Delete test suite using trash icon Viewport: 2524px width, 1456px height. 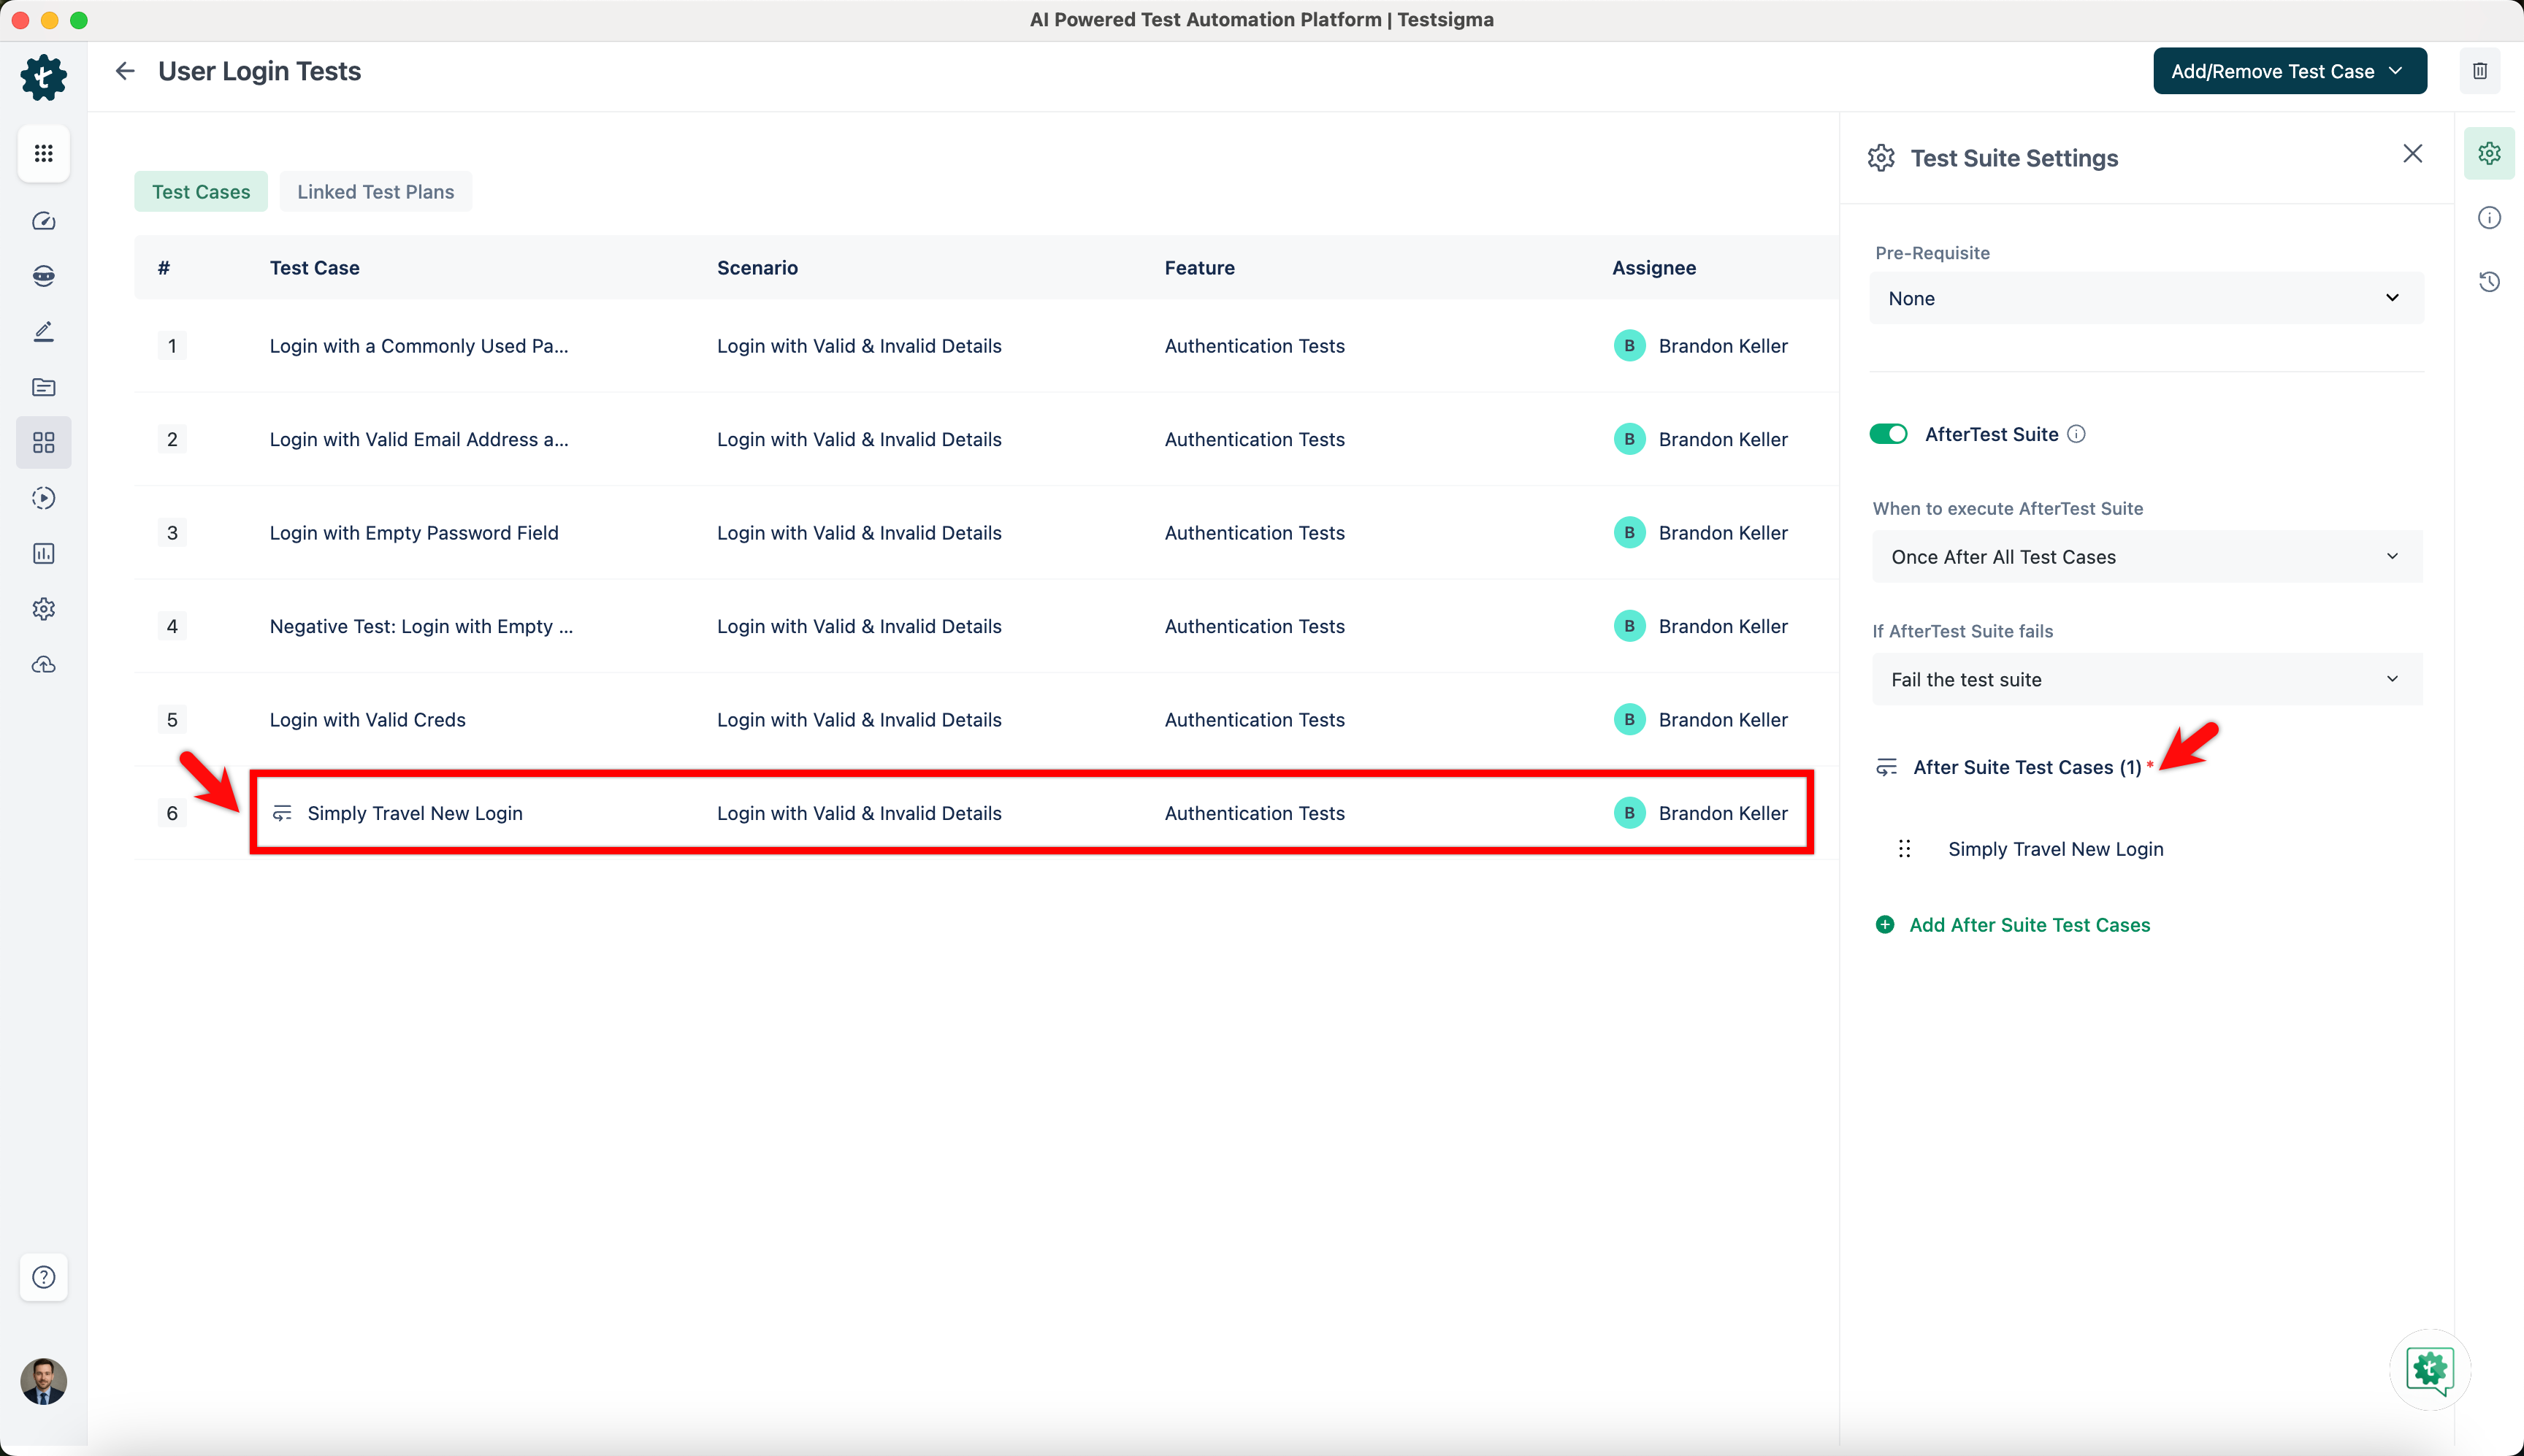click(x=2480, y=71)
